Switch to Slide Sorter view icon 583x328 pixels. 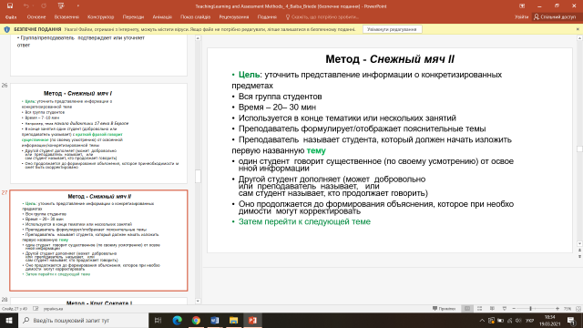pos(480,309)
